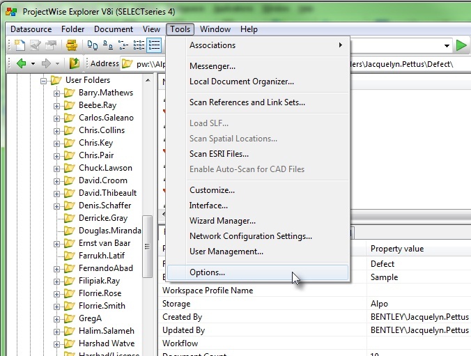Open the View menu

(x=151, y=29)
